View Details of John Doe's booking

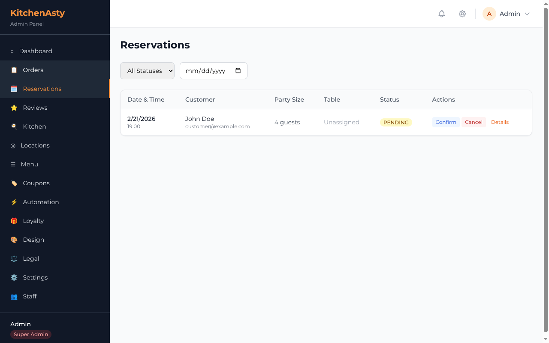pos(500,122)
